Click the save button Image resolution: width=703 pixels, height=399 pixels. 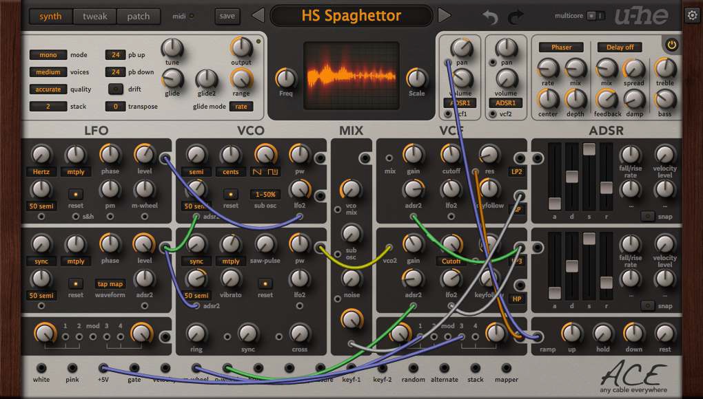(x=227, y=16)
